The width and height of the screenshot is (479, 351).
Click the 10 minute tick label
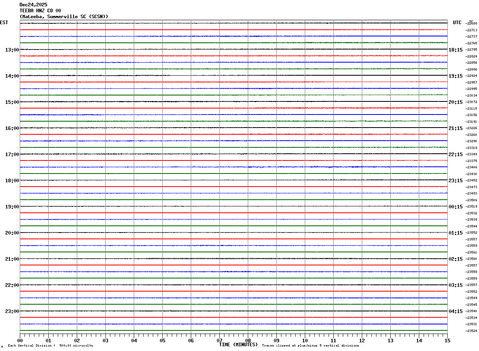305,340
